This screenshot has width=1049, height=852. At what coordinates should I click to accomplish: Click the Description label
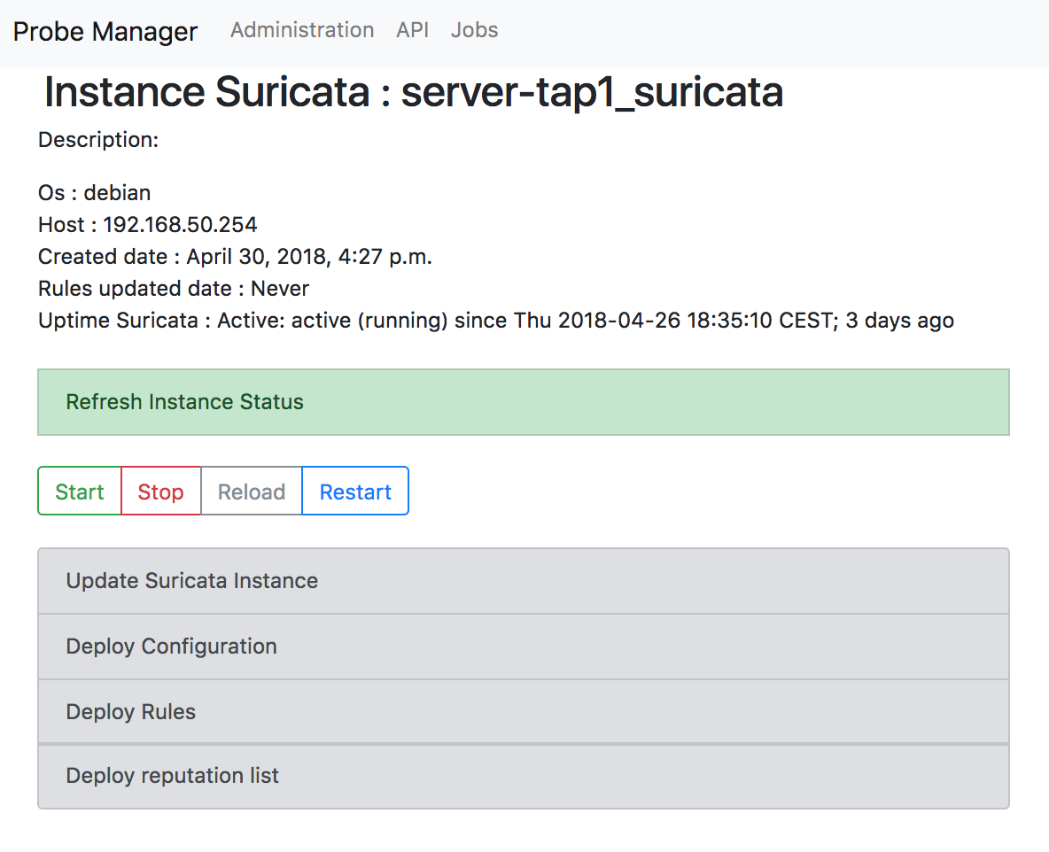(98, 140)
